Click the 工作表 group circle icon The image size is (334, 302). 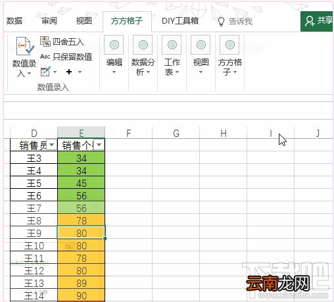(x=172, y=45)
